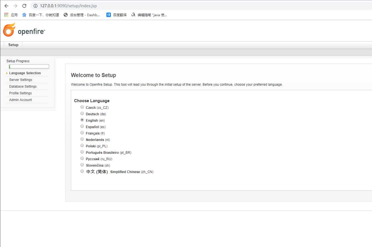Click the Choose Language label
Image resolution: width=372 pixels, height=247 pixels.
pyautogui.click(x=92, y=101)
